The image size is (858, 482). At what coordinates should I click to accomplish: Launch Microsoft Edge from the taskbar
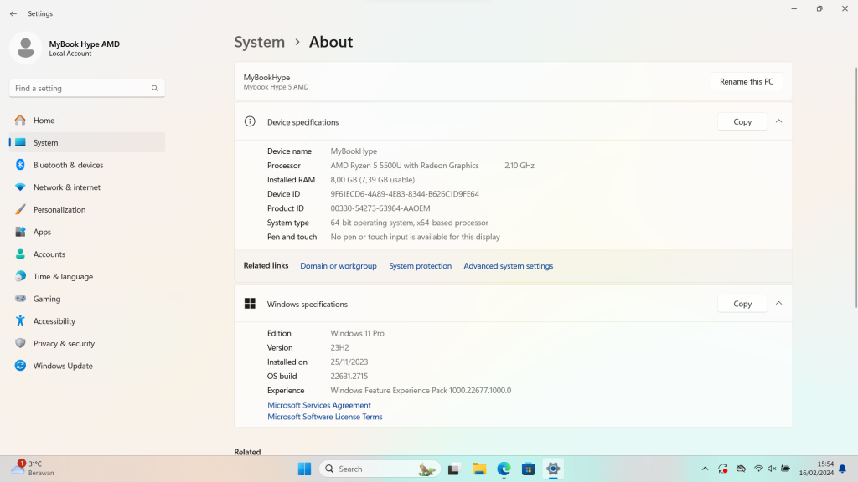pyautogui.click(x=504, y=469)
